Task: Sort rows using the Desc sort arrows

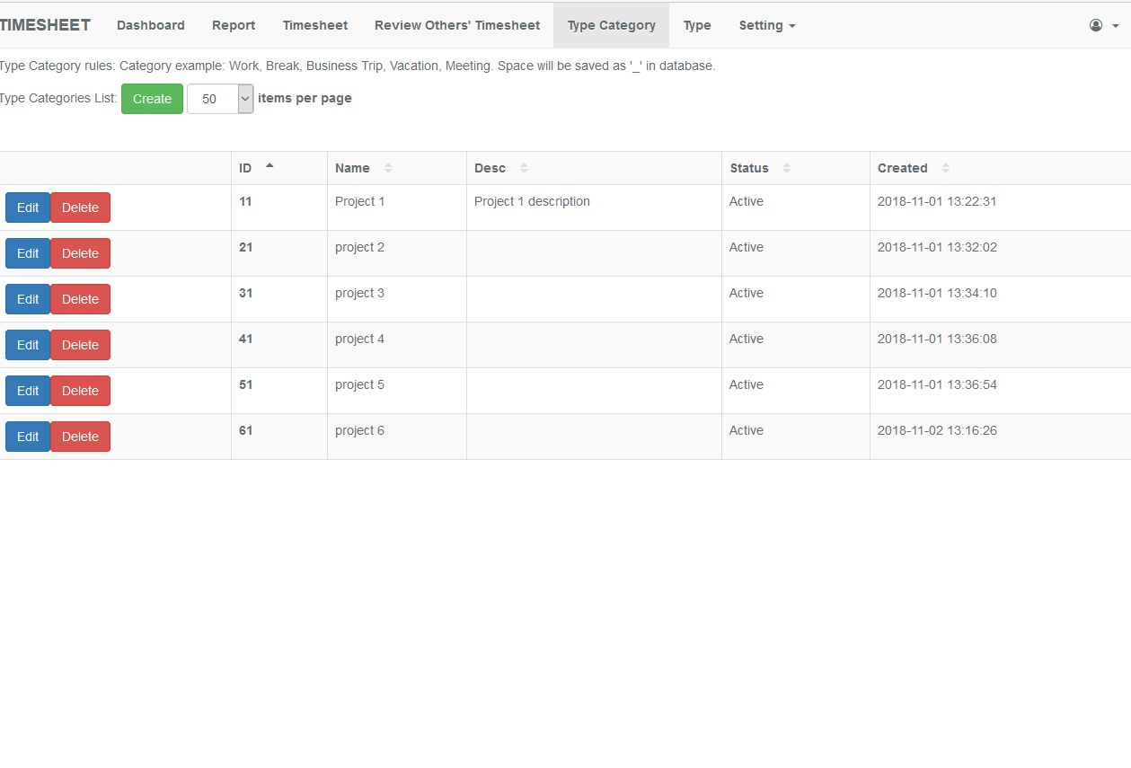Action: [x=524, y=168]
